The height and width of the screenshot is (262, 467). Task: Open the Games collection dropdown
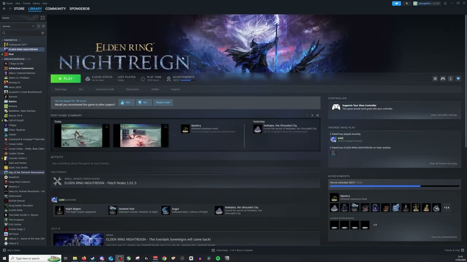pos(18,26)
